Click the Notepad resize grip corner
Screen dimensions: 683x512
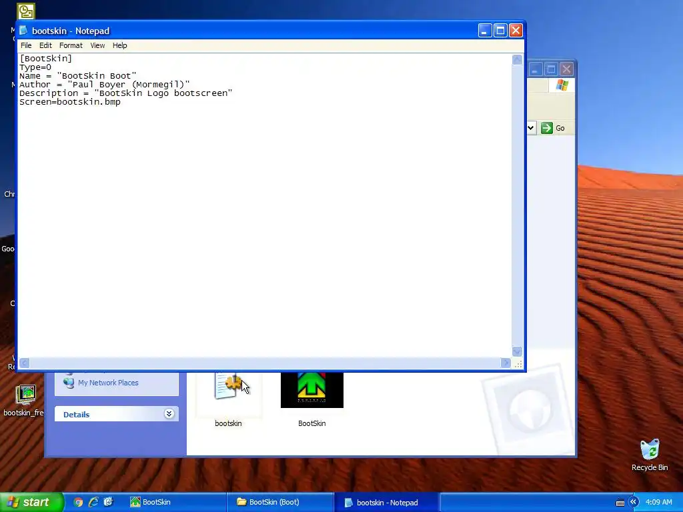click(518, 364)
